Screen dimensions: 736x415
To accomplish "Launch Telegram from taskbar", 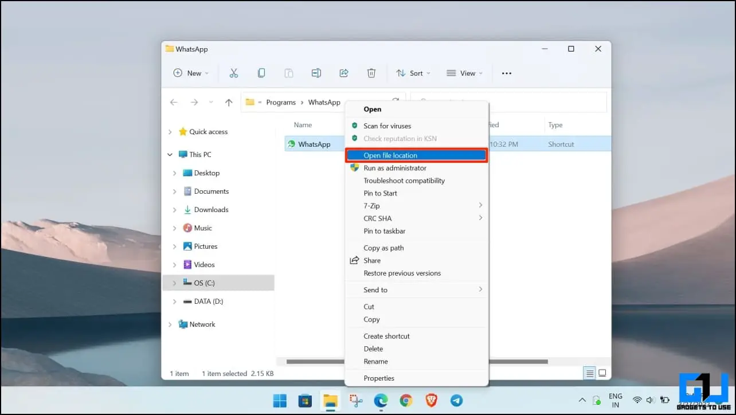I will tap(456, 400).
